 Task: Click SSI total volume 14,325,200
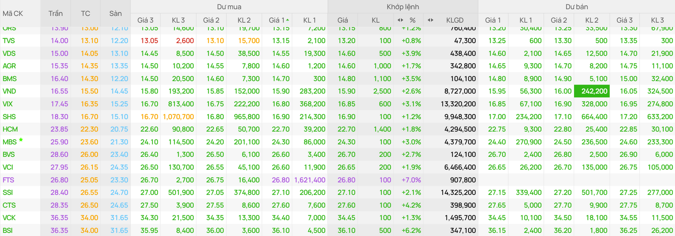458,193
